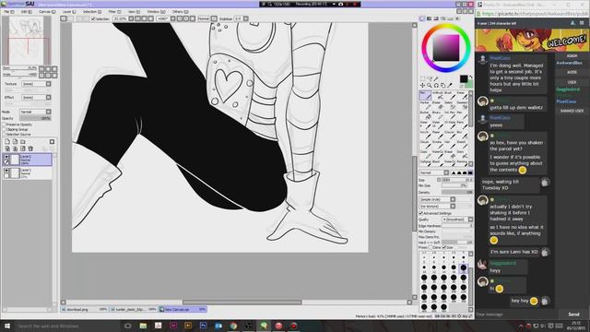This screenshot has height=332, width=590.
Task: Choose the lasso selection tool
Action: 430,78
